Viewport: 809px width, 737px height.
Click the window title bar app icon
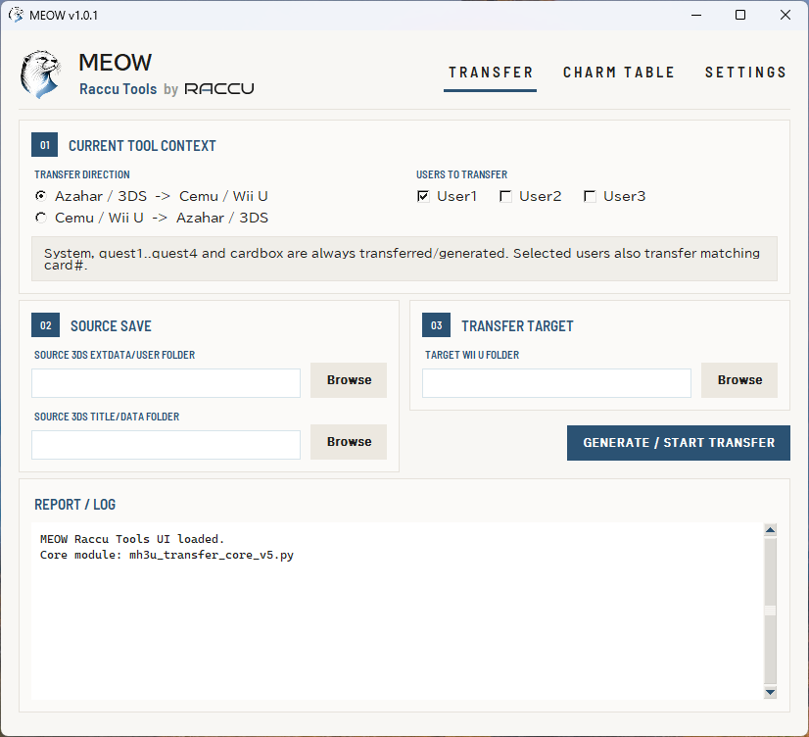tap(16, 15)
